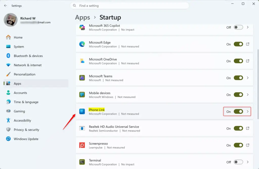Click the Terminal app icon

82,162
